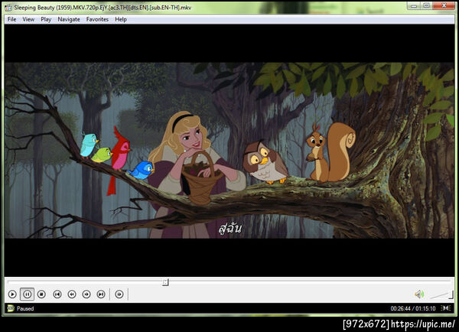
Task: Open the Play menu
Action: [x=46, y=19]
